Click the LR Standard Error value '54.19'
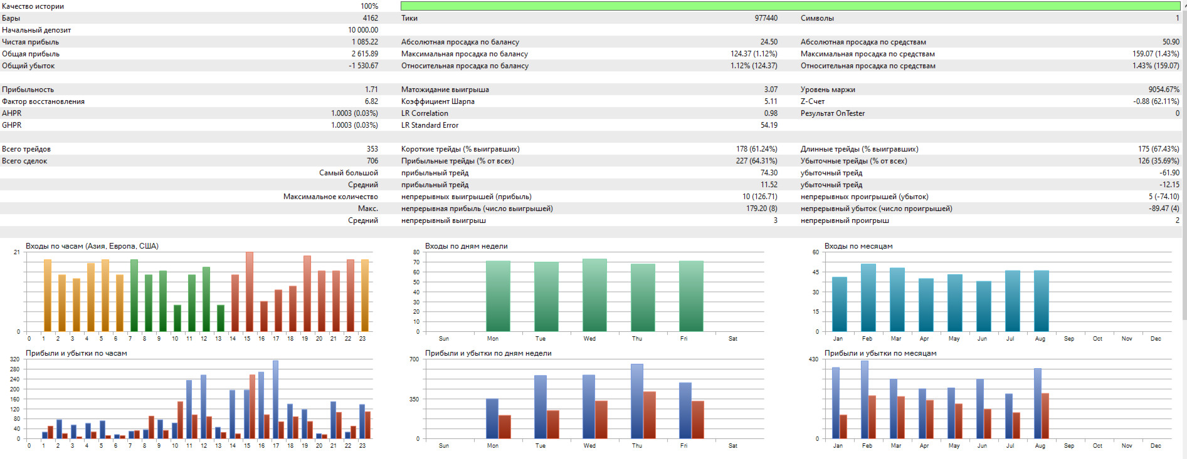1187x459 pixels. pos(769,125)
